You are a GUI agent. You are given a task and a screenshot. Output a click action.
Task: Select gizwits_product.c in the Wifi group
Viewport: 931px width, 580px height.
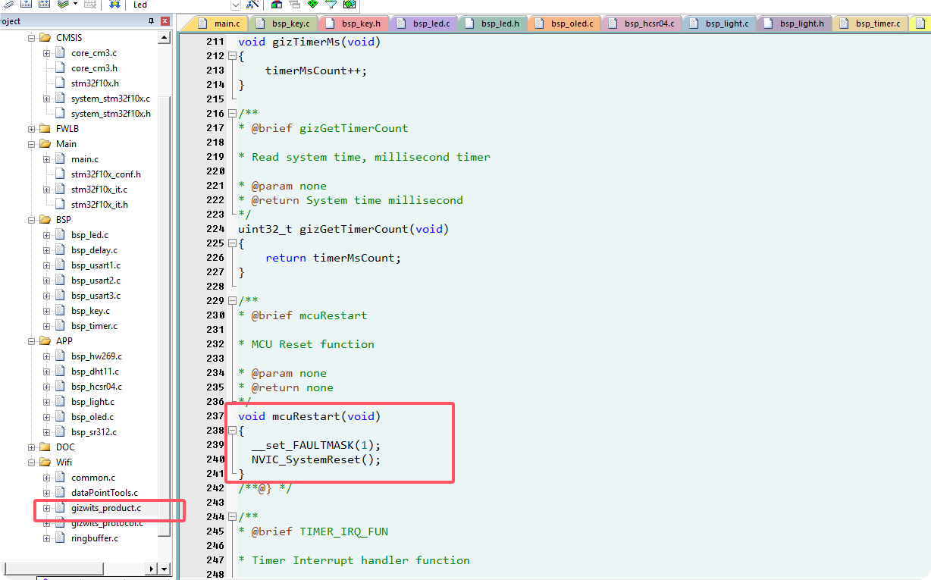click(105, 508)
